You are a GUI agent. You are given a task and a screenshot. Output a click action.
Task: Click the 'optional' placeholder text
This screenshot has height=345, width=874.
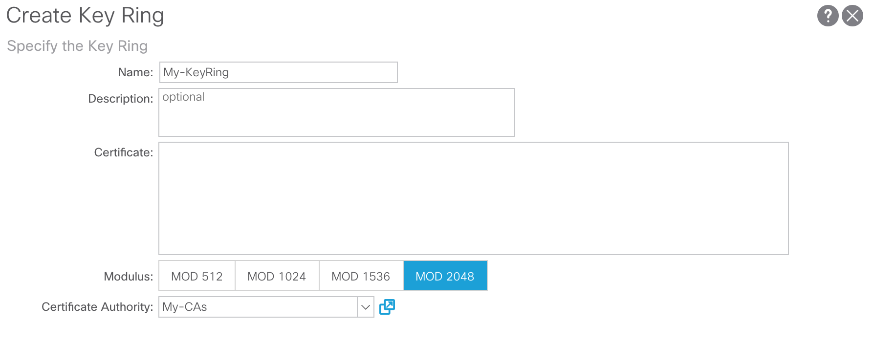click(183, 97)
